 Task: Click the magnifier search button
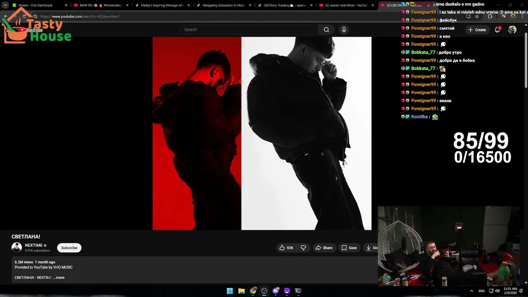326,30
